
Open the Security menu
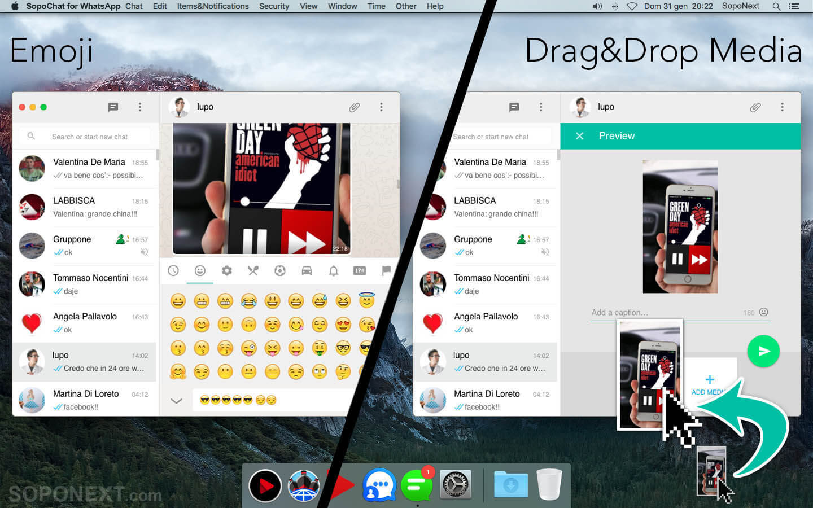pyautogui.click(x=274, y=6)
